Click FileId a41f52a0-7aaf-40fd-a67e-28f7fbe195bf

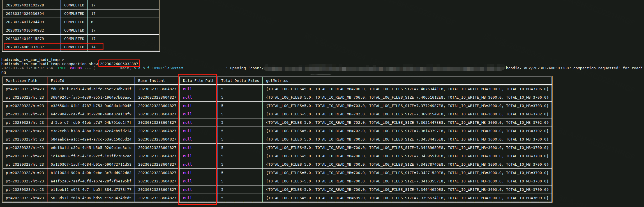[x=91, y=181]
